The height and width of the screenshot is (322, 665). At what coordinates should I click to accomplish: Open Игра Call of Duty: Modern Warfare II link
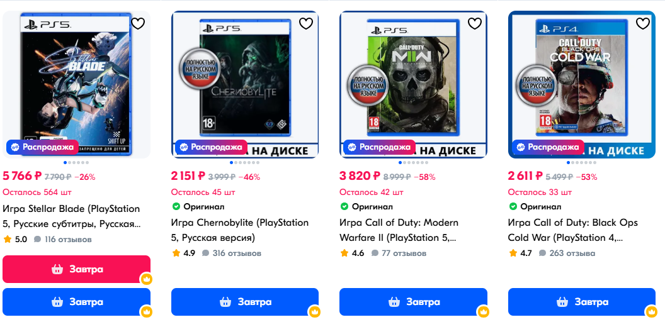[x=399, y=230]
